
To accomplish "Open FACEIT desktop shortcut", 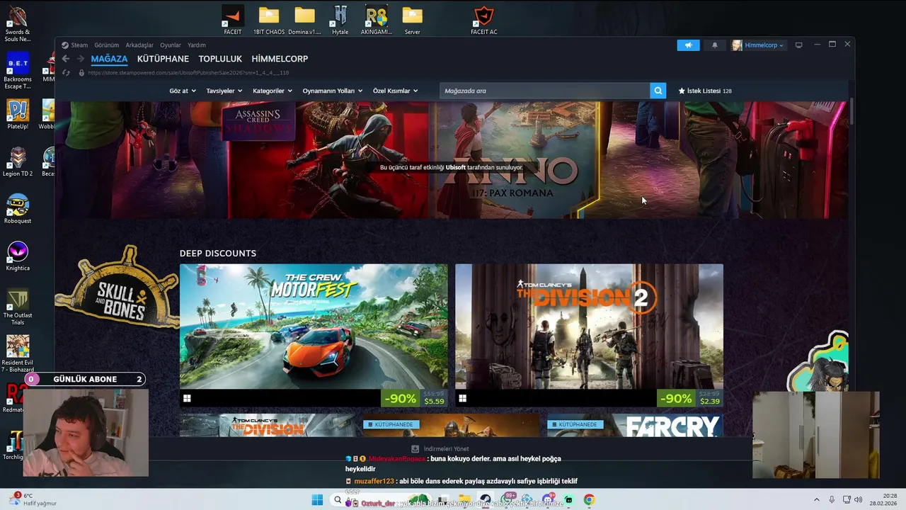I will pyautogui.click(x=233, y=20).
